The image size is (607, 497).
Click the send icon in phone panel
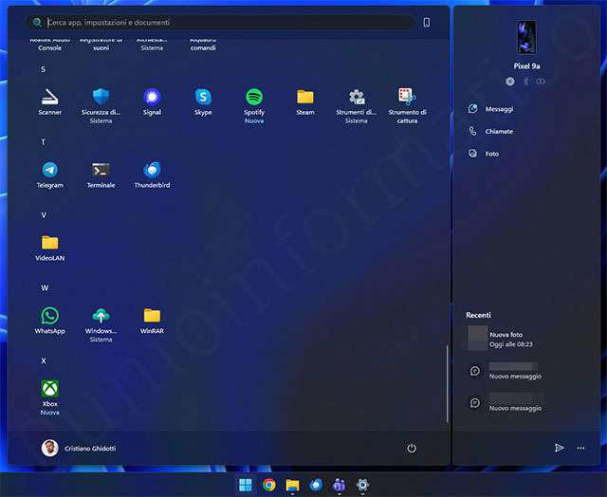(x=559, y=448)
